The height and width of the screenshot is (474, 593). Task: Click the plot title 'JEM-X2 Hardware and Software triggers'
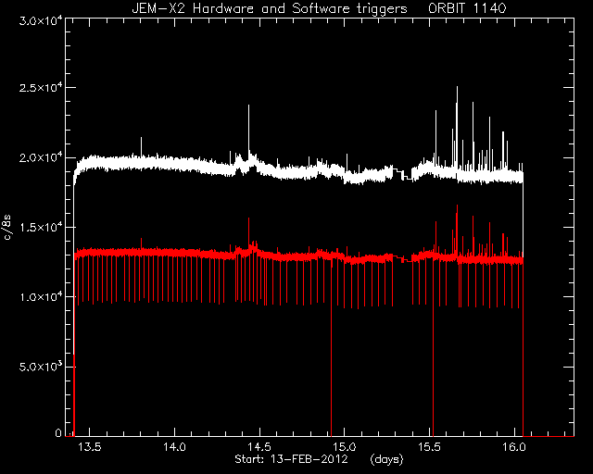coord(270,8)
